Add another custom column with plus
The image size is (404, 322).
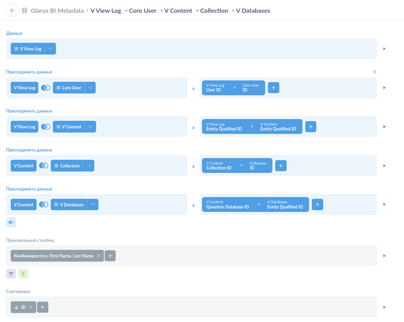110,256
